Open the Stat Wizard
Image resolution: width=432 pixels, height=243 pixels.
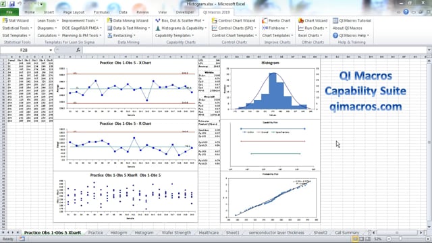(16, 21)
